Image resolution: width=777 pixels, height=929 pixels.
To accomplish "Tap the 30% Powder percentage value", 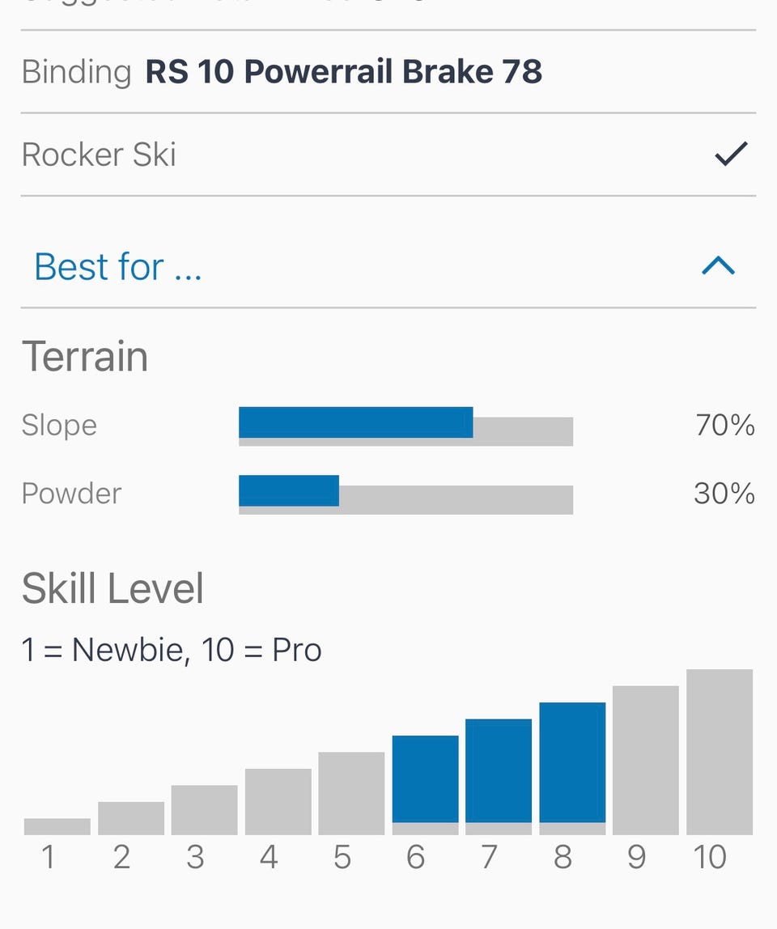I will click(724, 494).
